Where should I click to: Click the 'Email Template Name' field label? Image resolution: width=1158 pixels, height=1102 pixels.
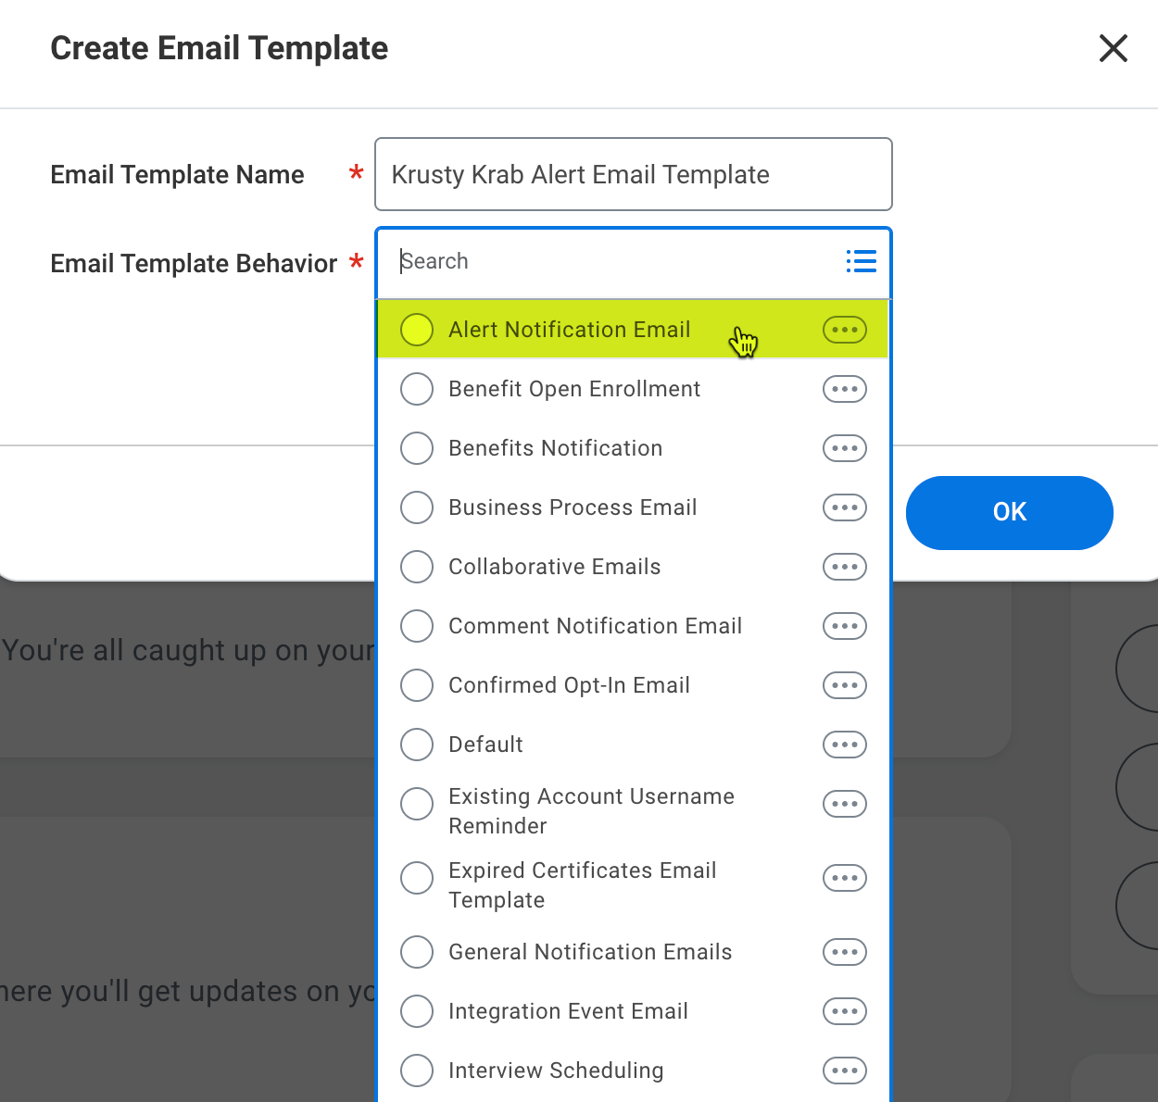click(x=177, y=175)
